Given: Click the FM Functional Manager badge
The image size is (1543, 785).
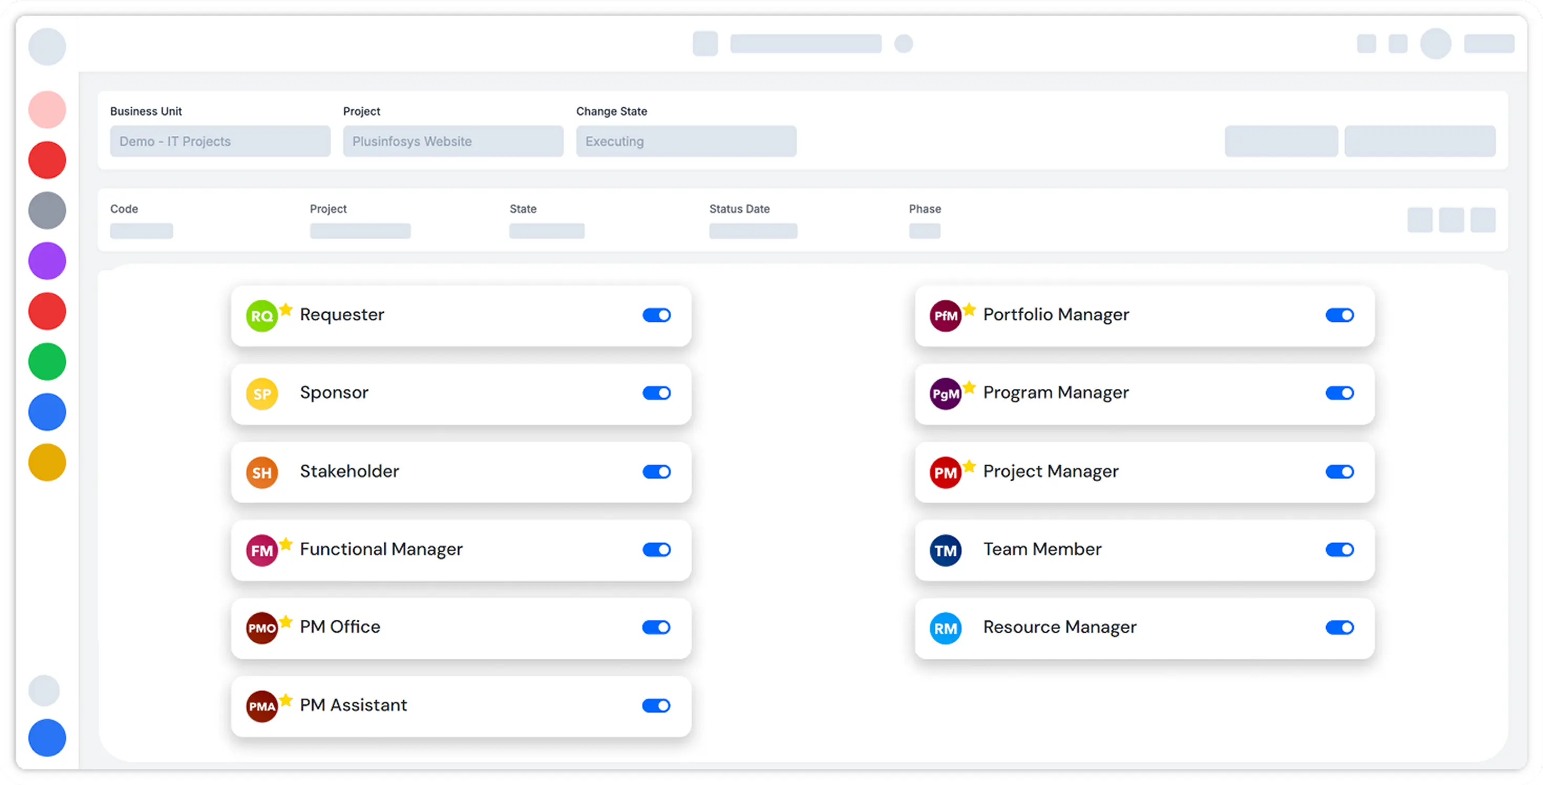Looking at the screenshot, I should click(x=262, y=550).
